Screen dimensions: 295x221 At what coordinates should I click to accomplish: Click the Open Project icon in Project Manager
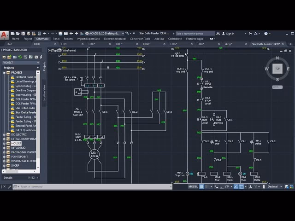pos(4,57)
